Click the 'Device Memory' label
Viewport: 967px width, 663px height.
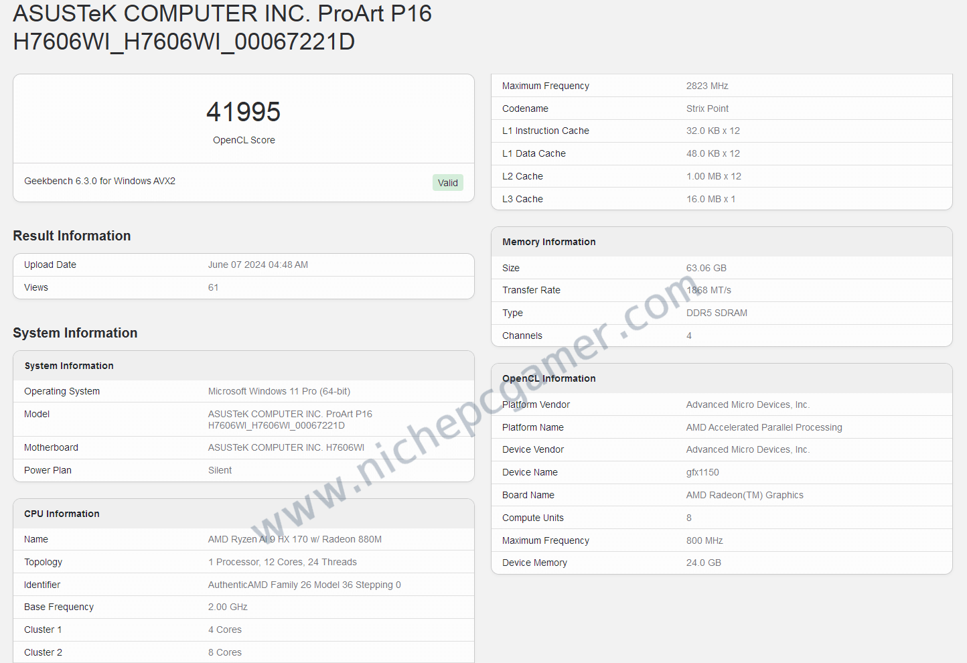[x=534, y=563]
